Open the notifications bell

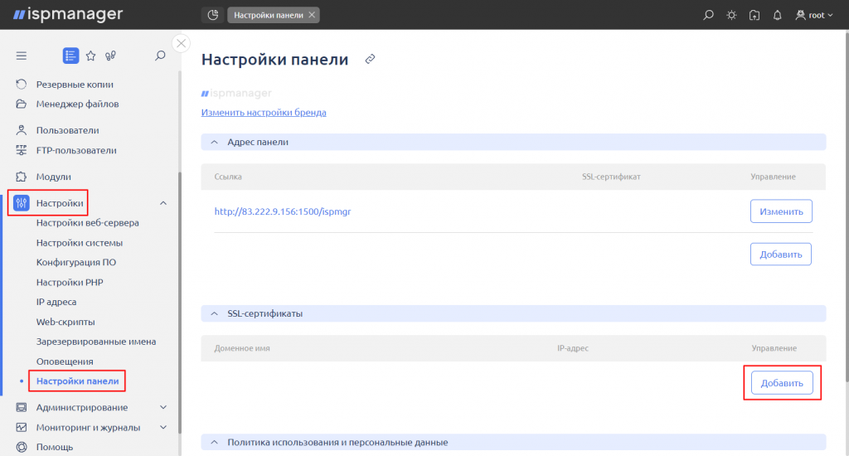(777, 15)
